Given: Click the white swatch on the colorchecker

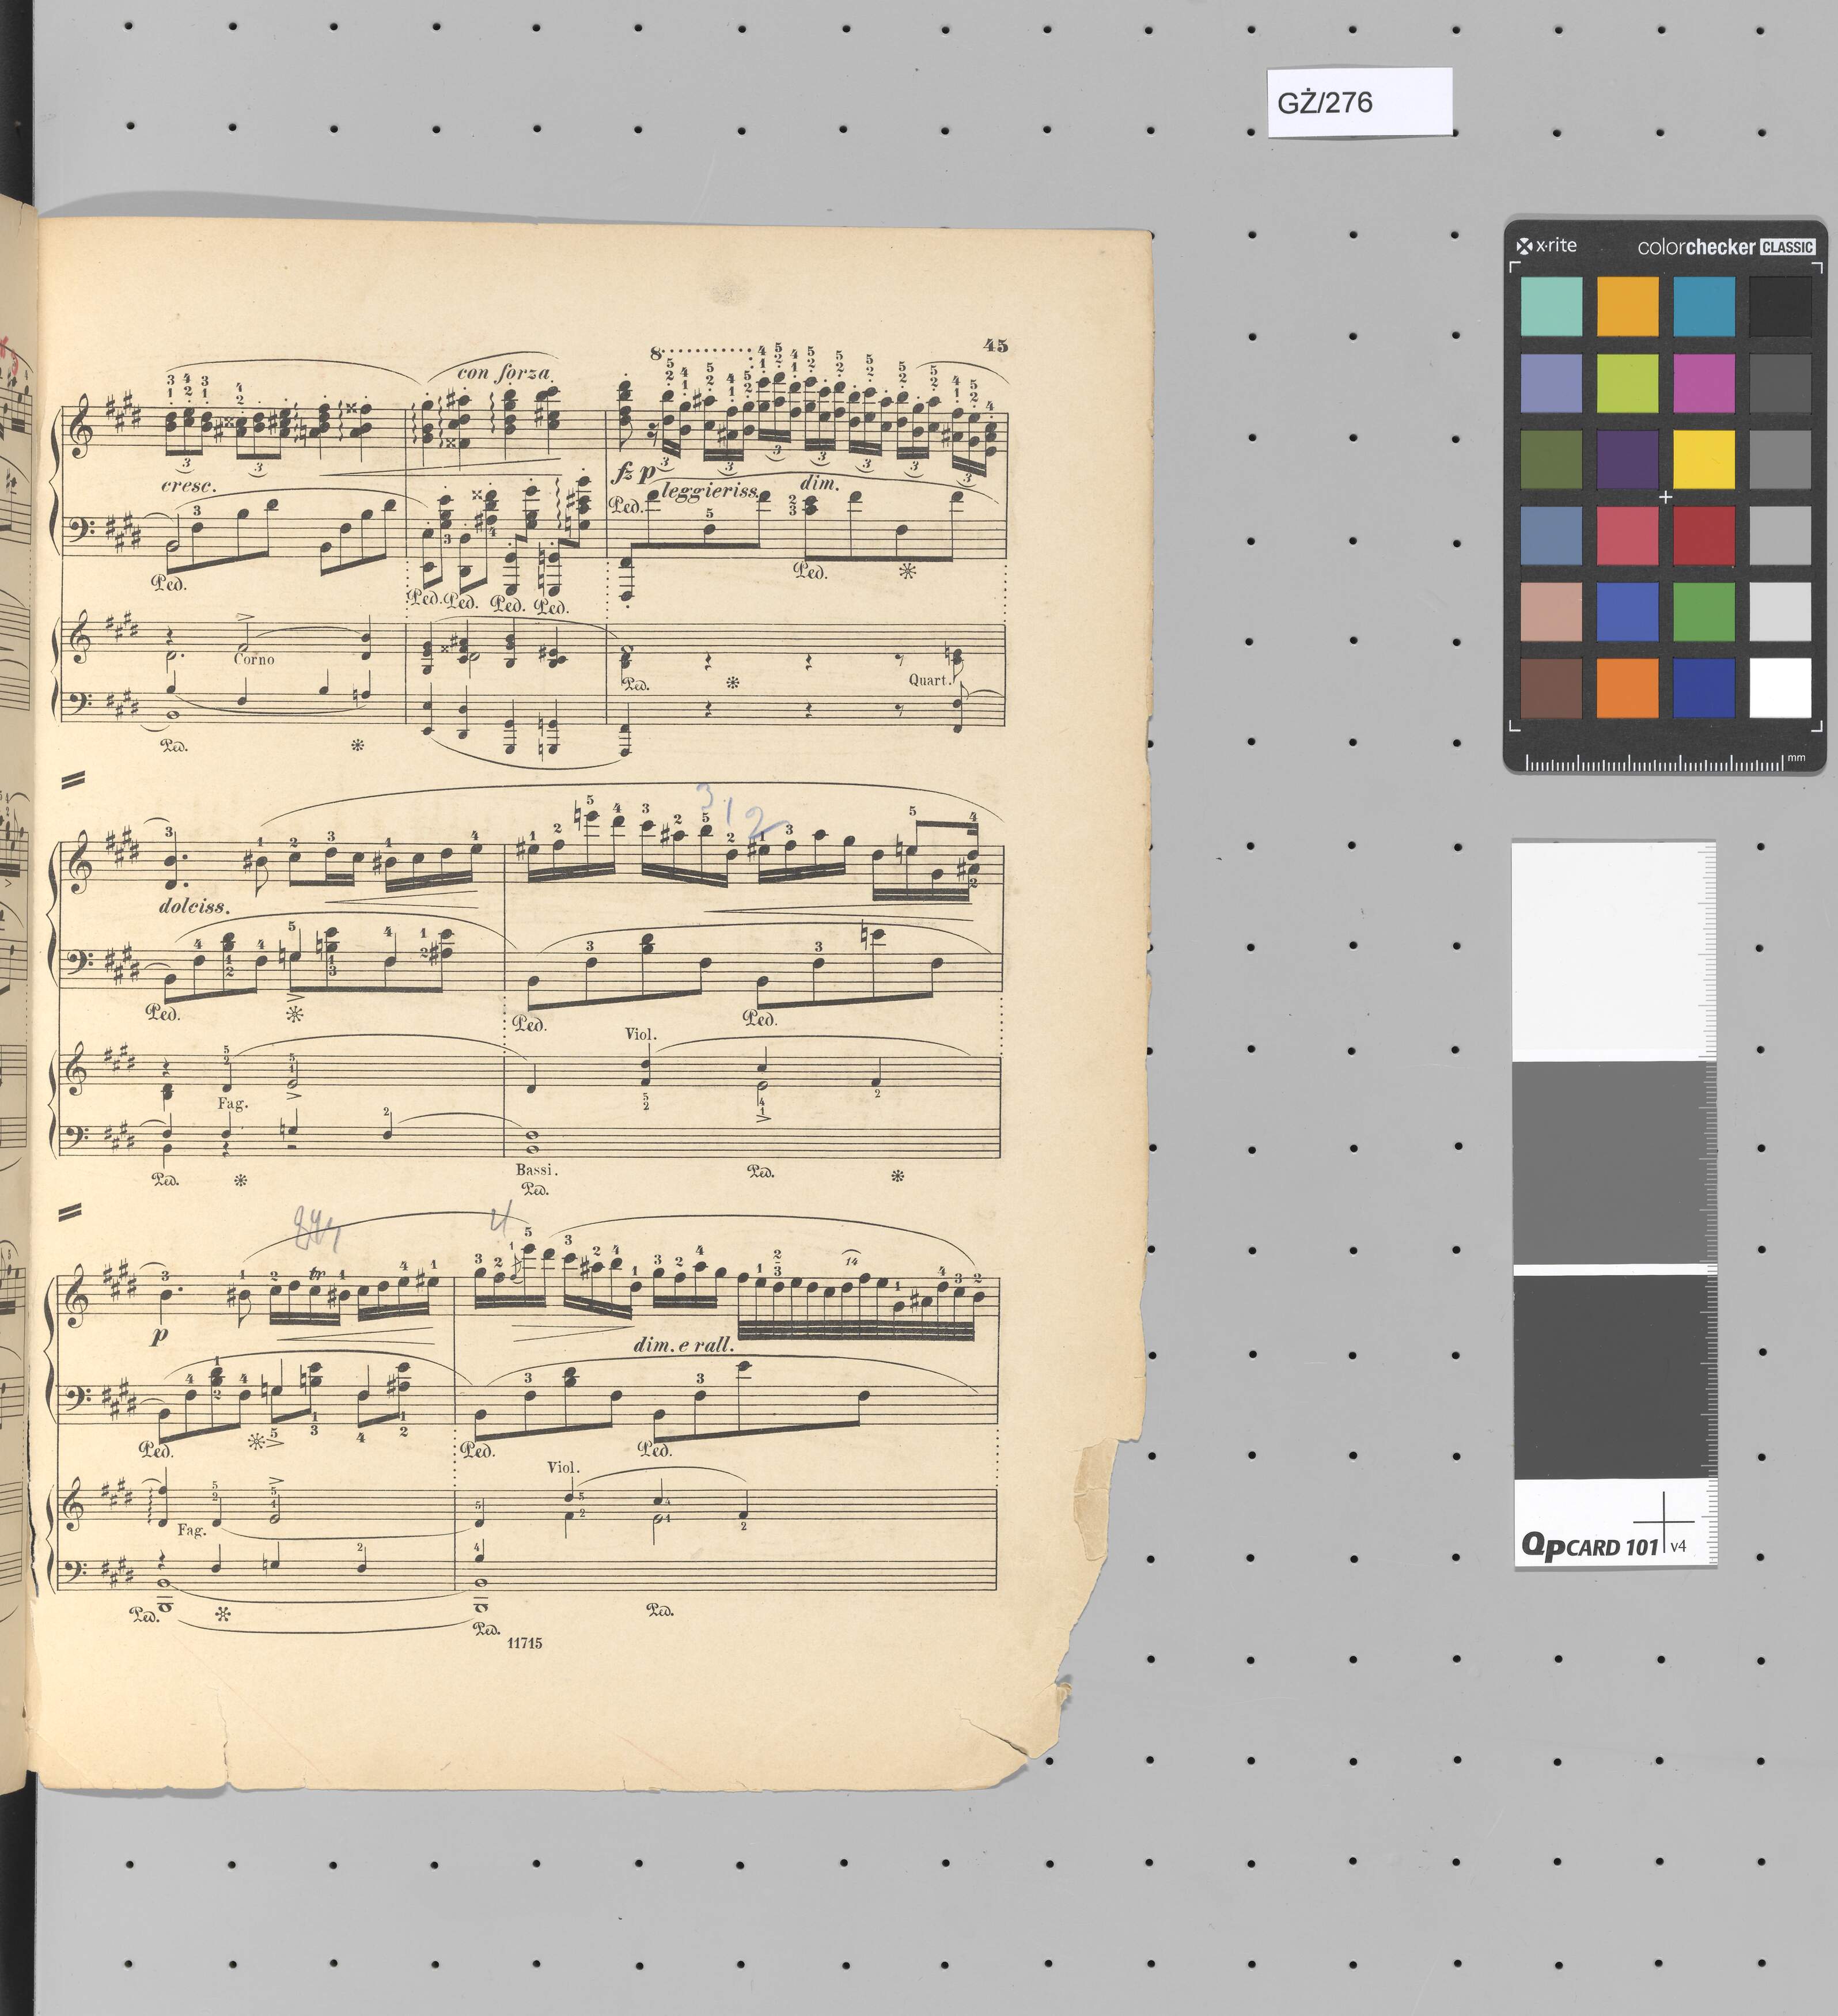Looking at the screenshot, I should pyautogui.click(x=1780, y=687).
